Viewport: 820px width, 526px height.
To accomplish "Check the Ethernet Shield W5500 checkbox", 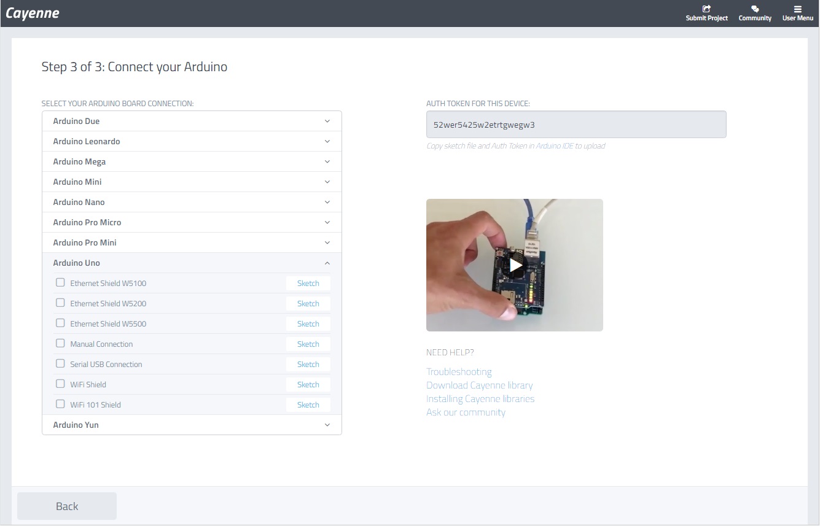I will click(x=60, y=323).
